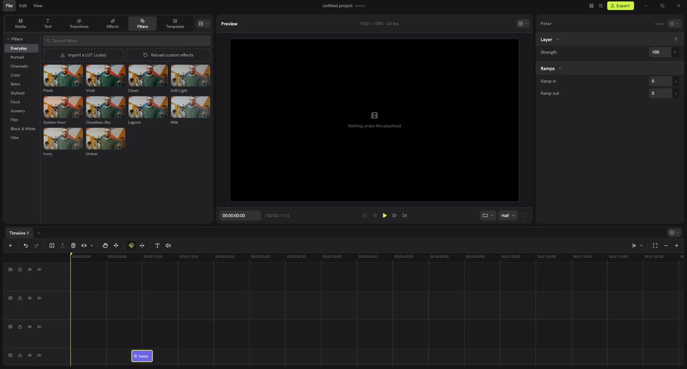Delete selection with the trash icon

[74, 246]
